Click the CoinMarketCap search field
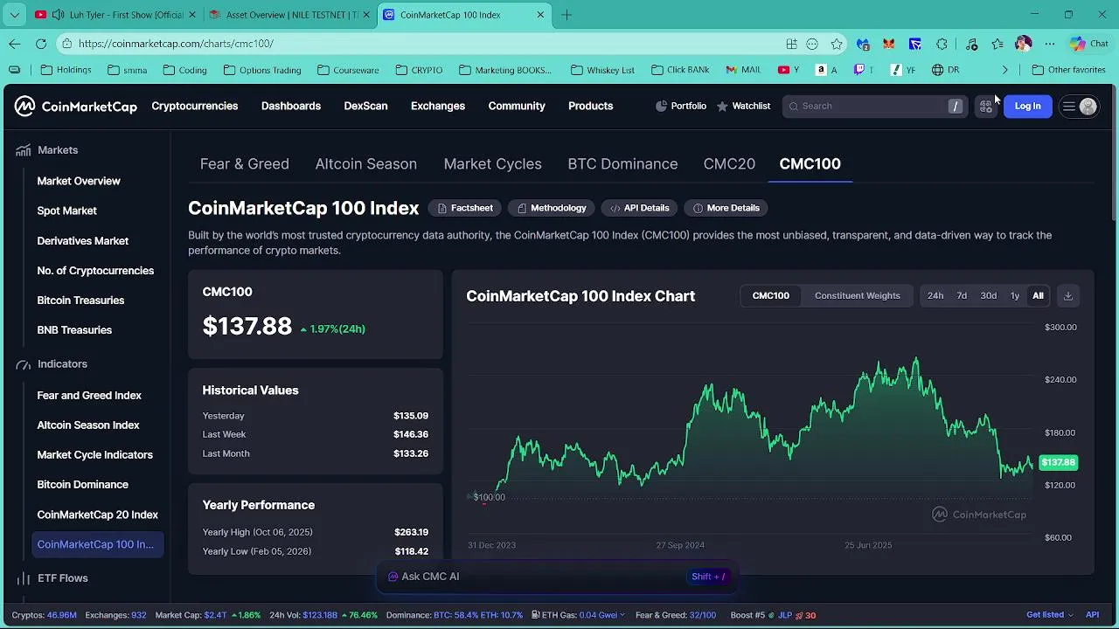Screen dimensions: 1119x629 click(875, 106)
